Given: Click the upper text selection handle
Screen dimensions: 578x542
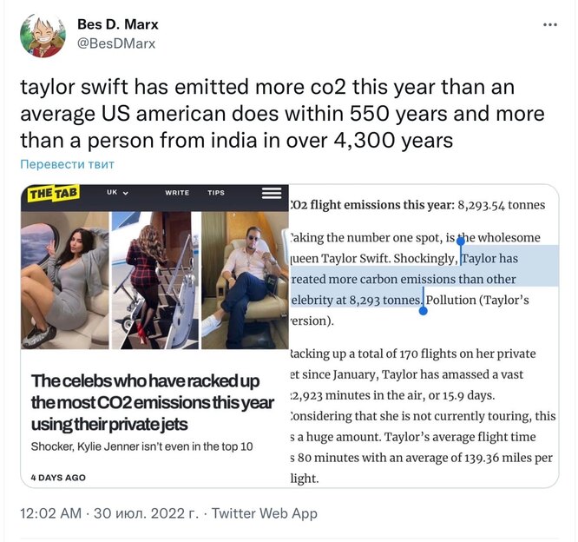Looking at the screenshot, I should 461,241.
